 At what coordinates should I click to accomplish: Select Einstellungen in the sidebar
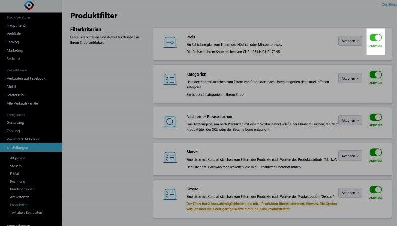pos(31,147)
